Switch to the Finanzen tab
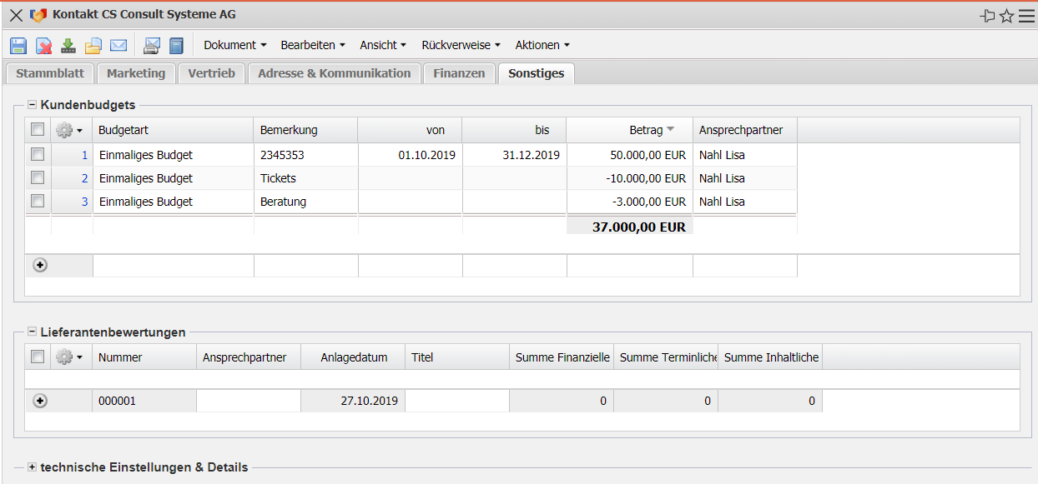This screenshot has height=484, width=1038. click(x=459, y=73)
